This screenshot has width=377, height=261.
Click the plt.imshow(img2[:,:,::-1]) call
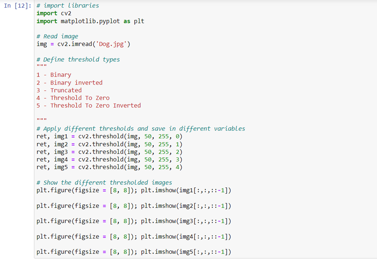pos(186,206)
